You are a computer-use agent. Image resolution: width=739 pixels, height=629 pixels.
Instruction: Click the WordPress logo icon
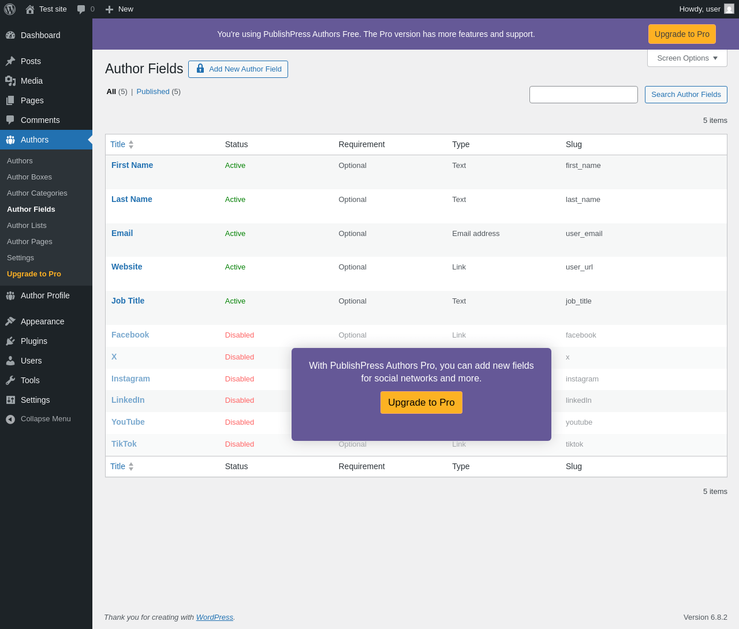[10, 9]
